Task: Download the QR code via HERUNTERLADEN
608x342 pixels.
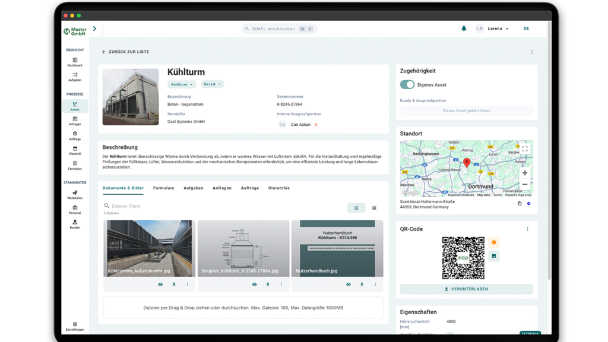Action: pyautogui.click(x=467, y=289)
